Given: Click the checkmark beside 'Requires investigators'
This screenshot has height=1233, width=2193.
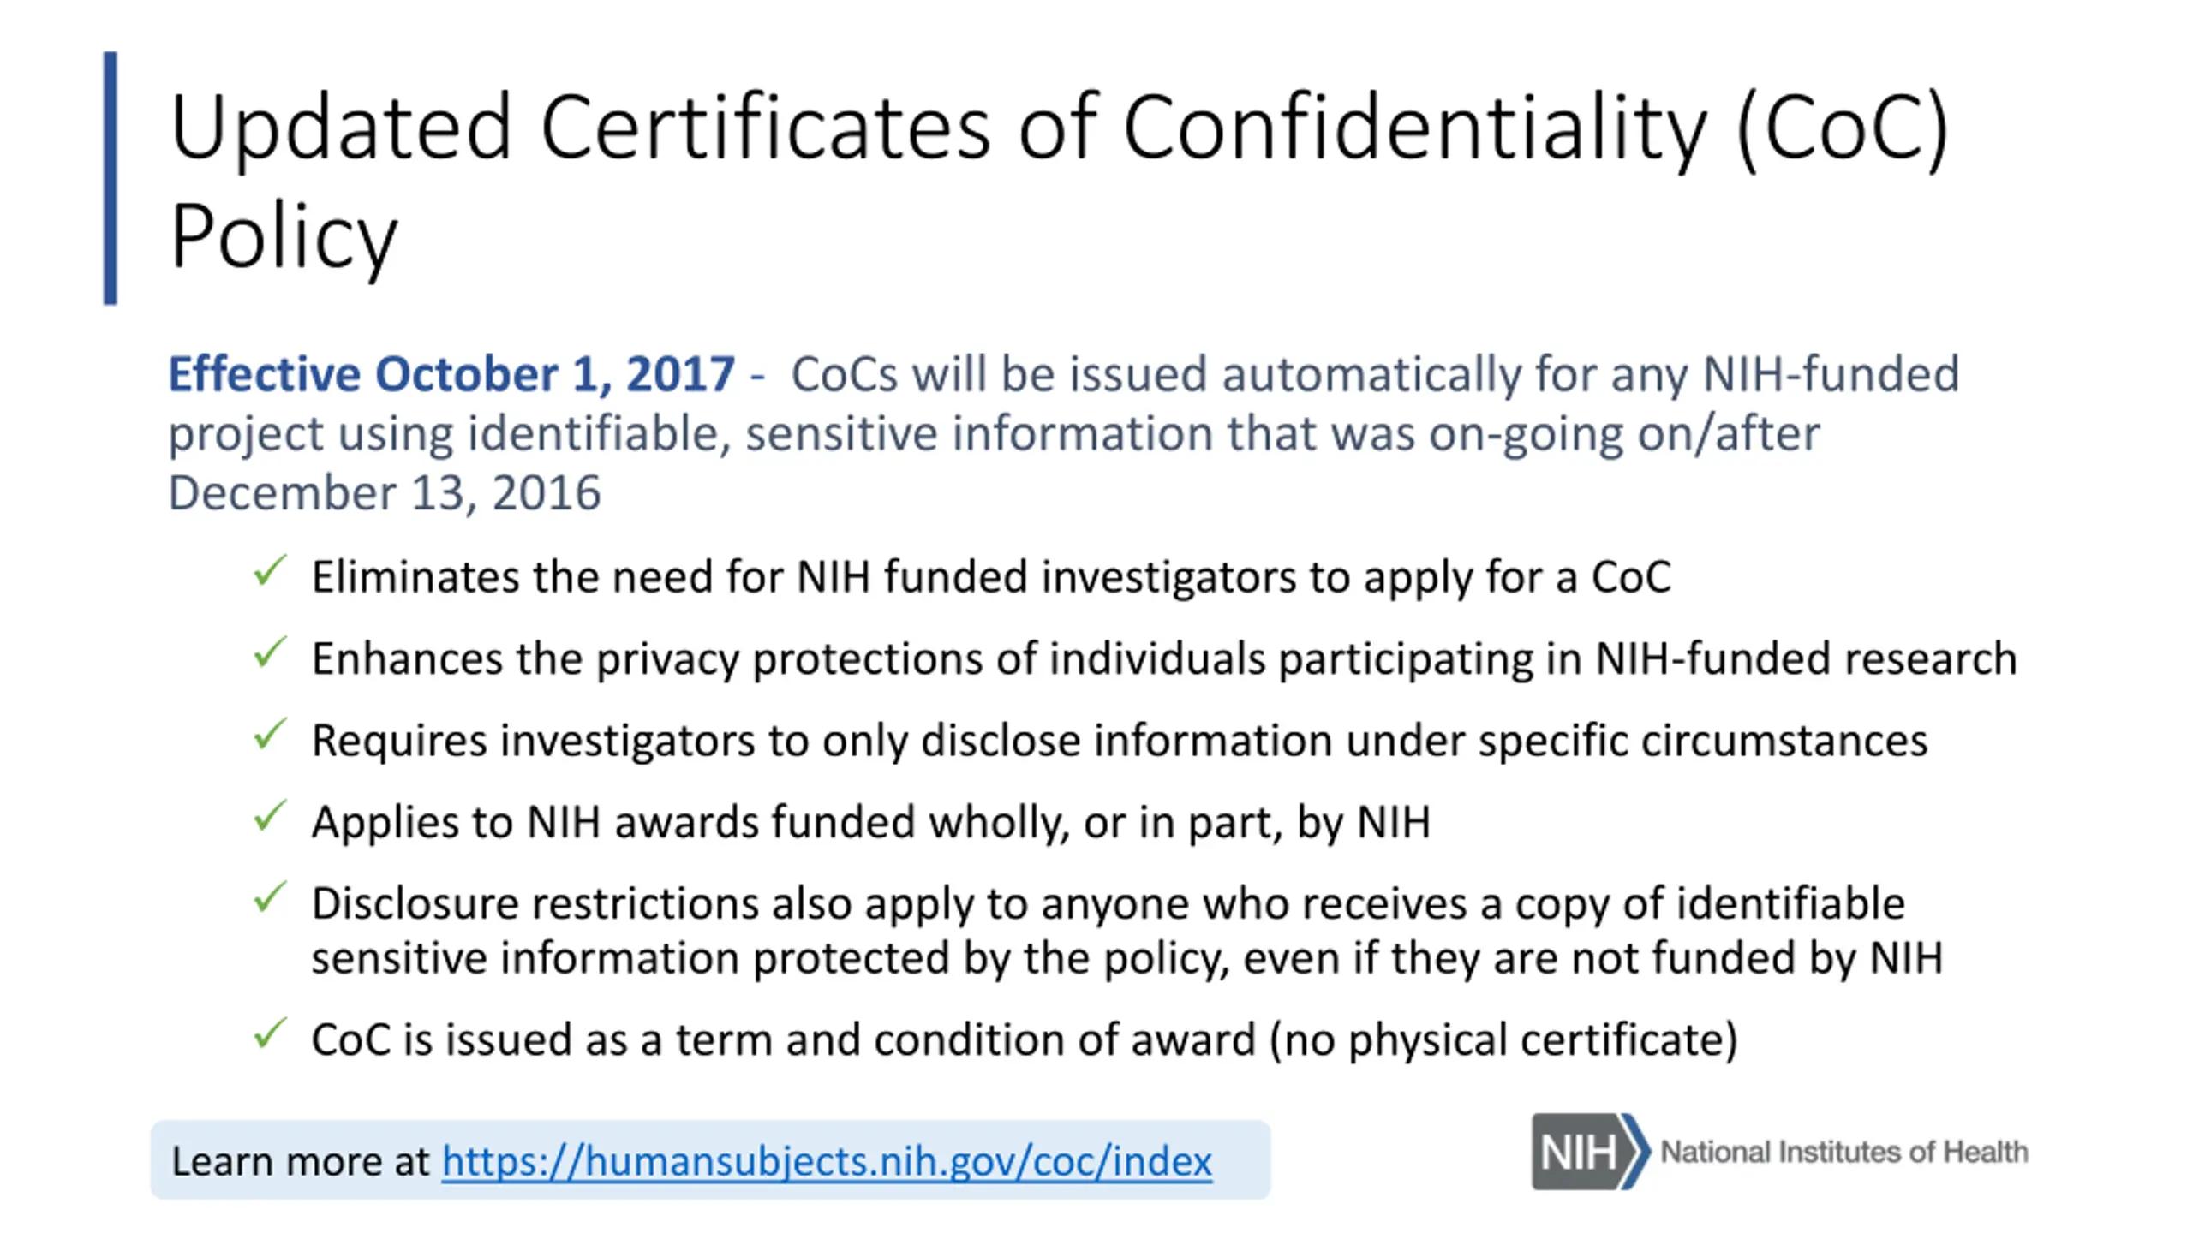Looking at the screenshot, I should coord(270,735).
